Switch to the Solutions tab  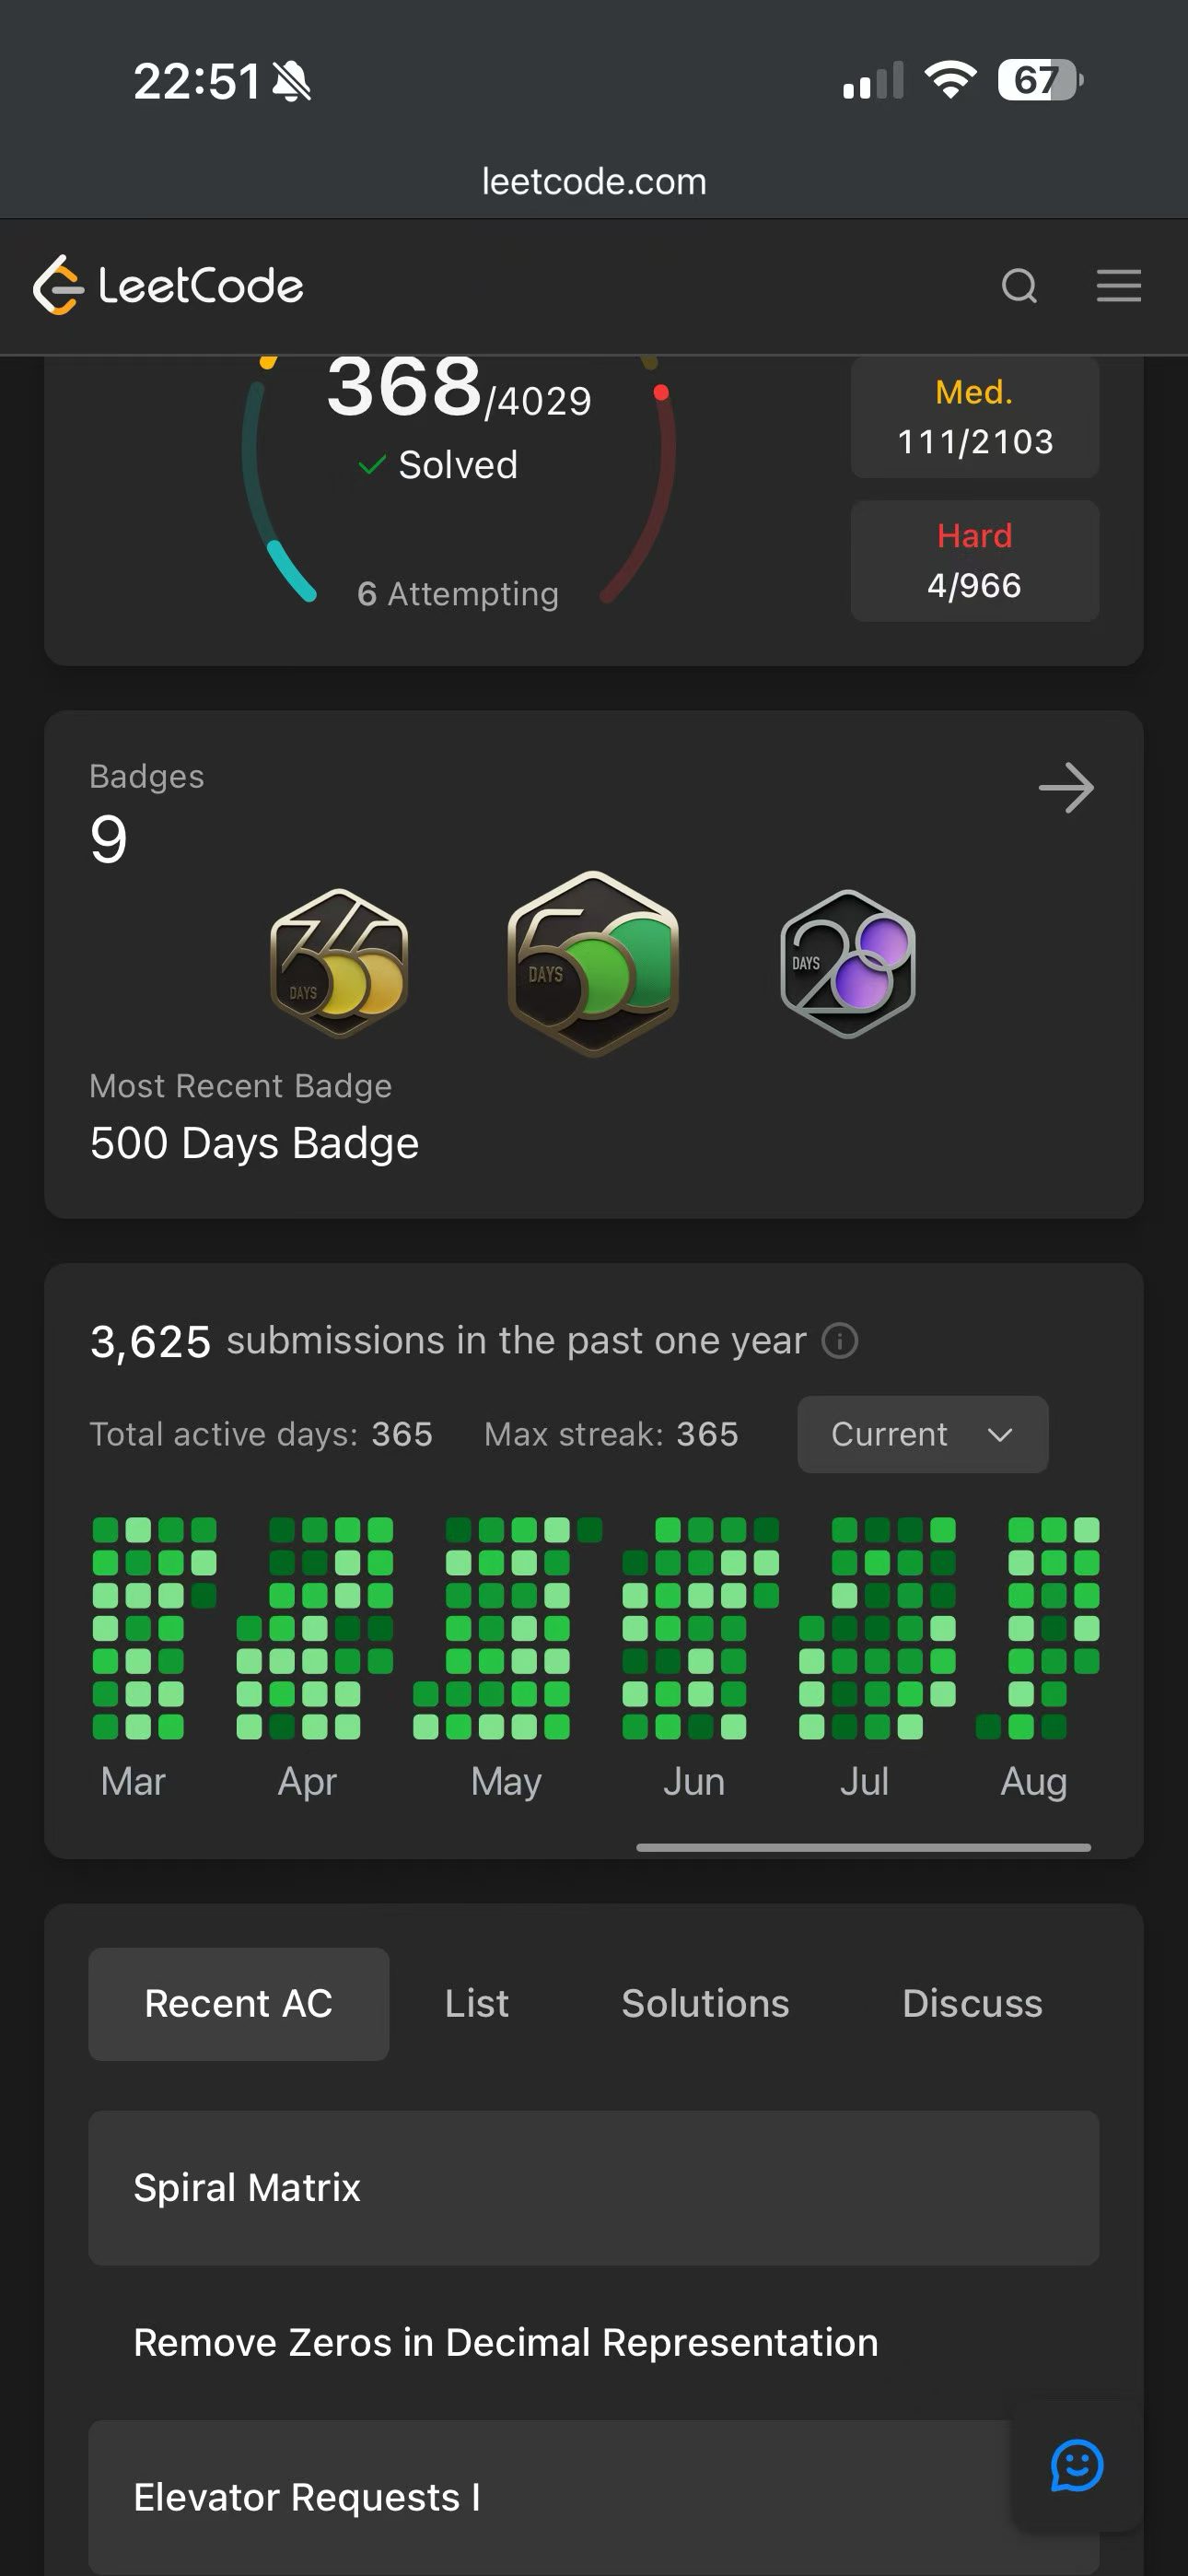click(x=705, y=2004)
